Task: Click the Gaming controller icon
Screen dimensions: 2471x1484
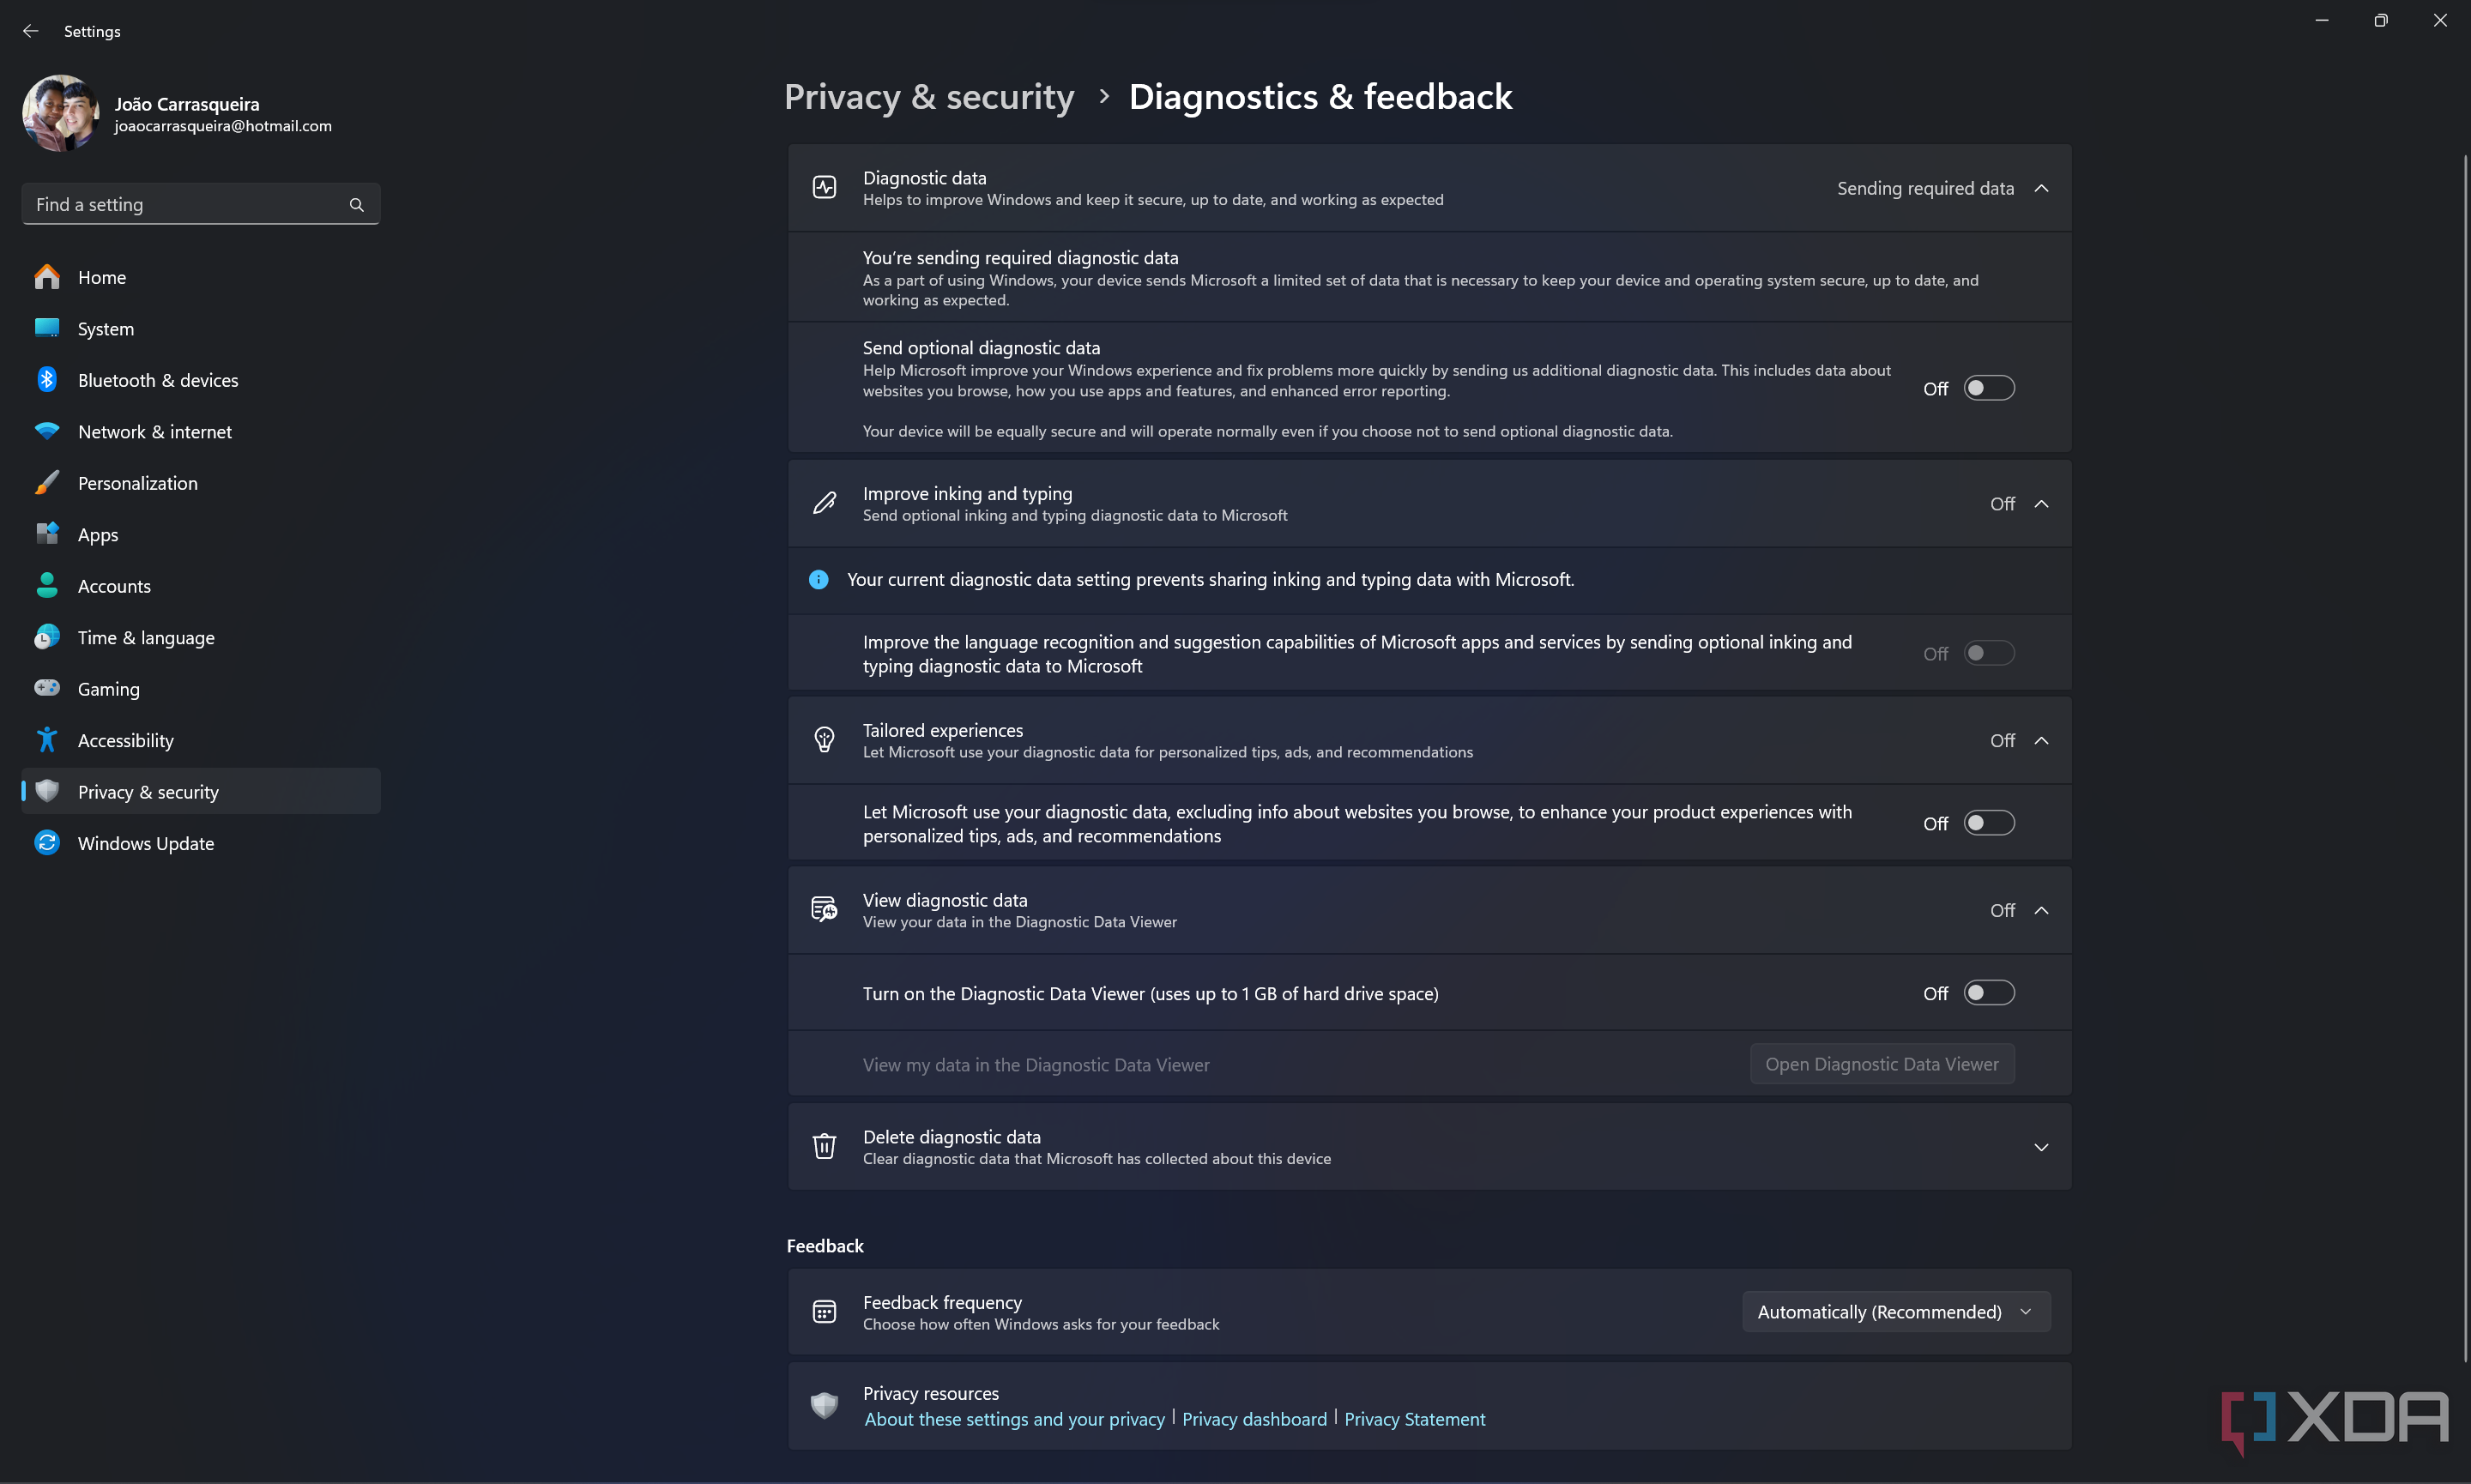Action: coord(47,688)
